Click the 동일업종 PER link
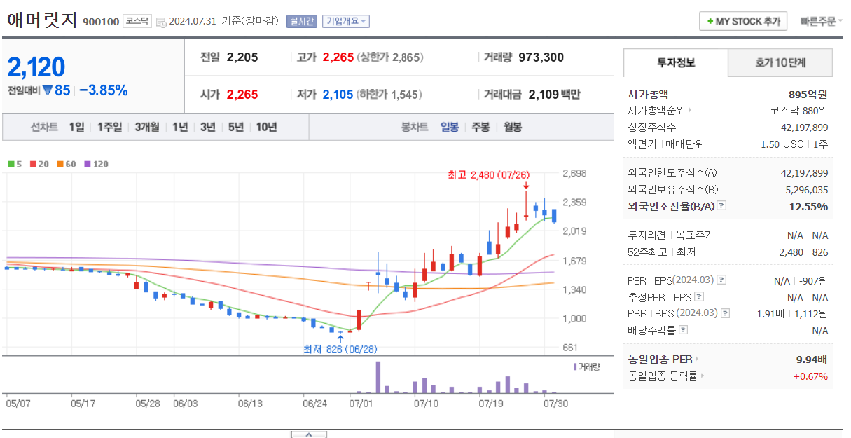The width and height of the screenshot is (851, 438). tap(660, 359)
